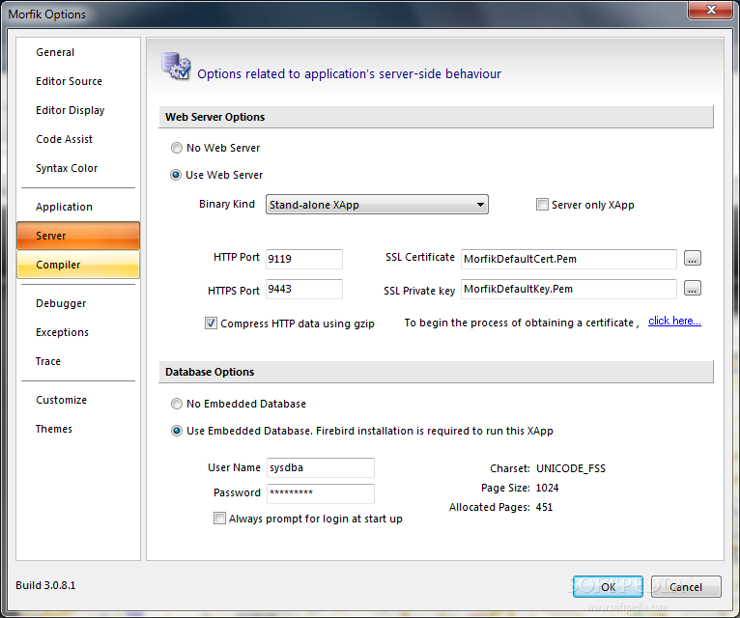Click the HTTP Port input field
The width and height of the screenshot is (740, 618).
pos(304,259)
